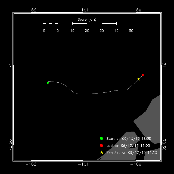Click the 'Scale (km)' title
This screenshot has height=174, width=174.
[x=87, y=19]
